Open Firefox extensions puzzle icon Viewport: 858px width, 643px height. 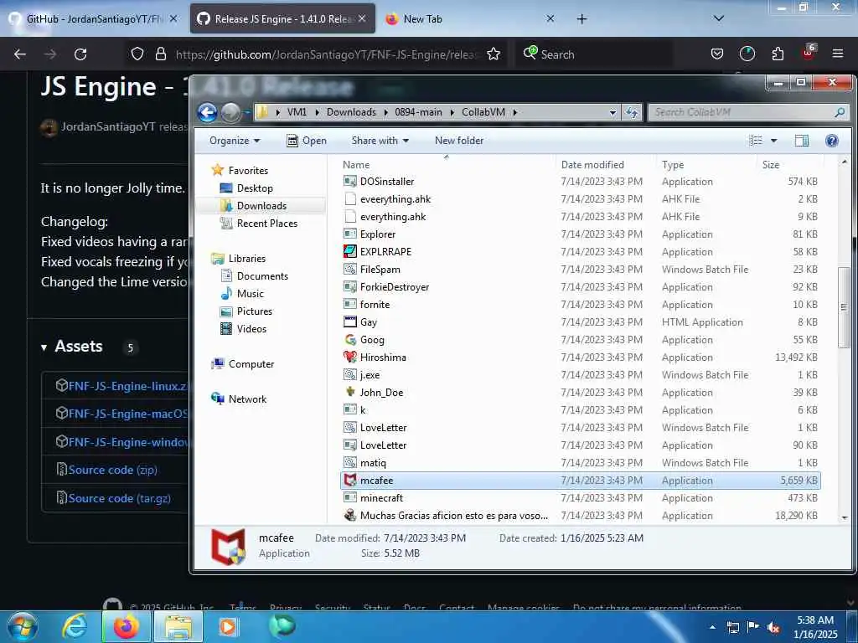coord(778,54)
